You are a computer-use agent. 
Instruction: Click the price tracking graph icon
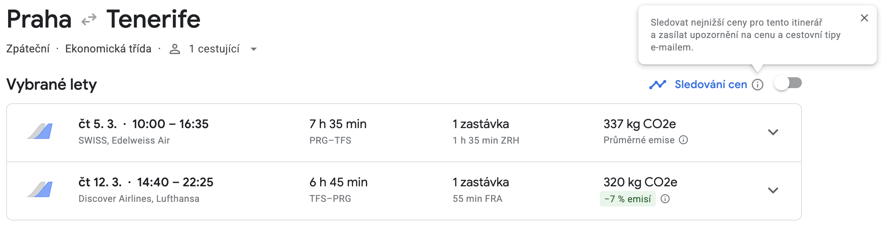(x=657, y=84)
